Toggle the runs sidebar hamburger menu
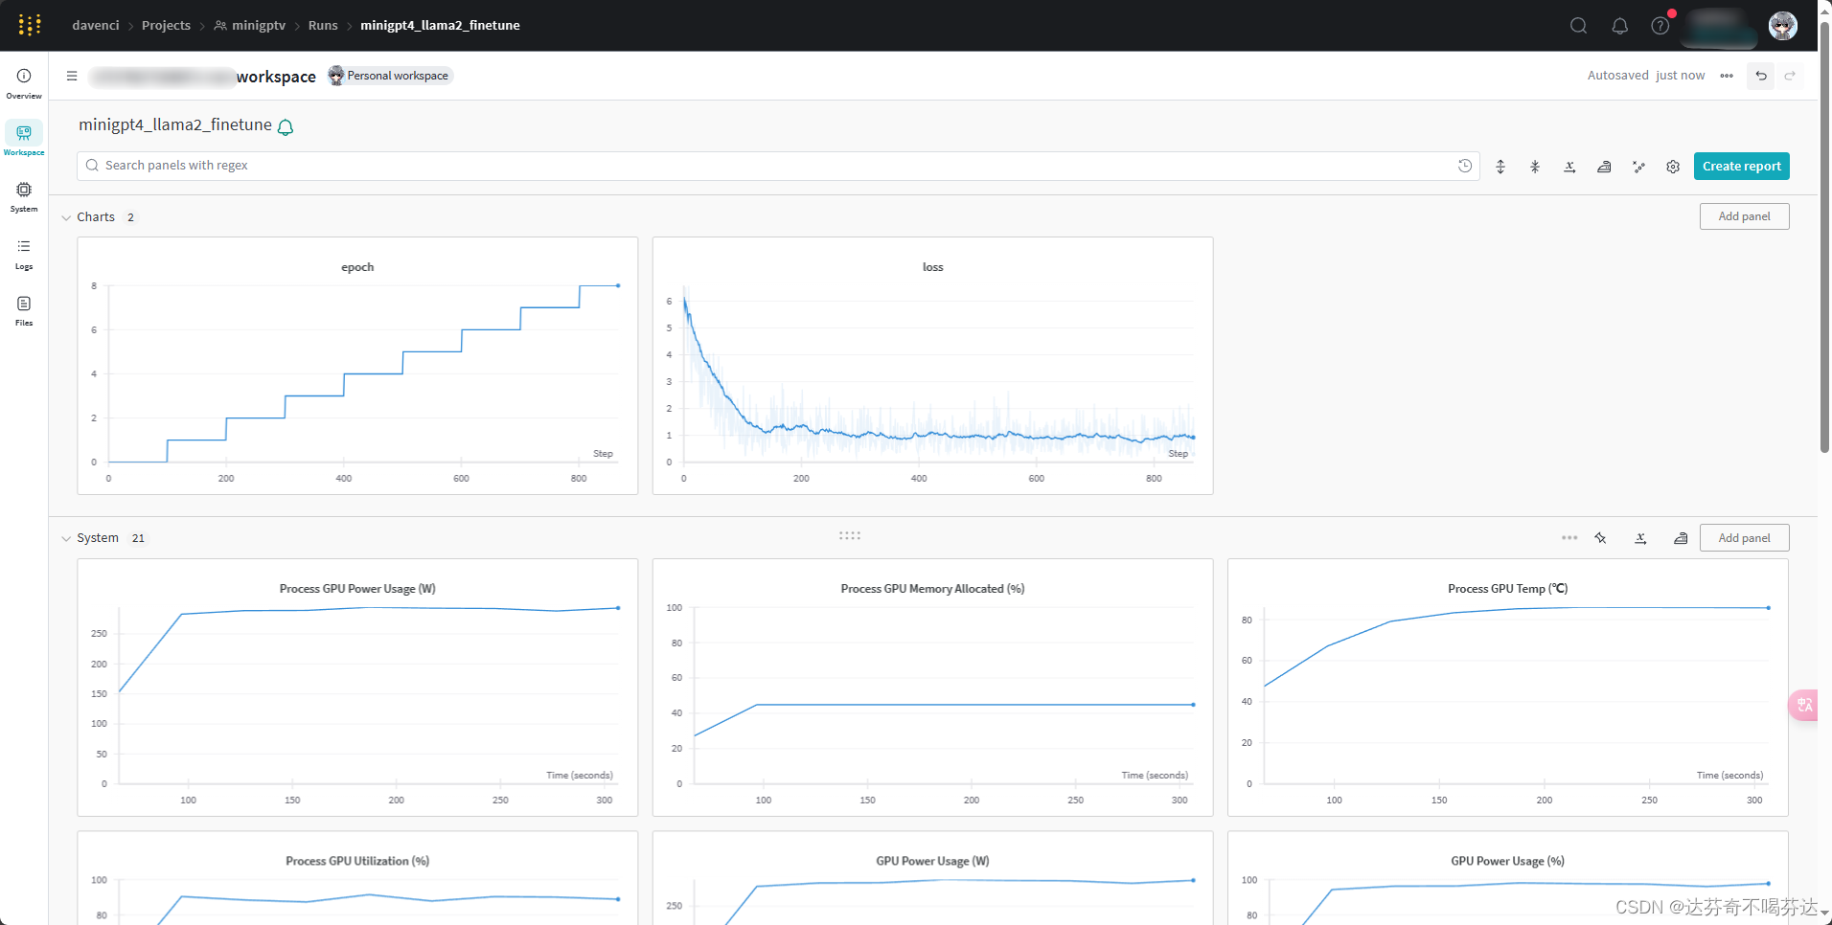This screenshot has width=1832, height=925. tap(72, 76)
